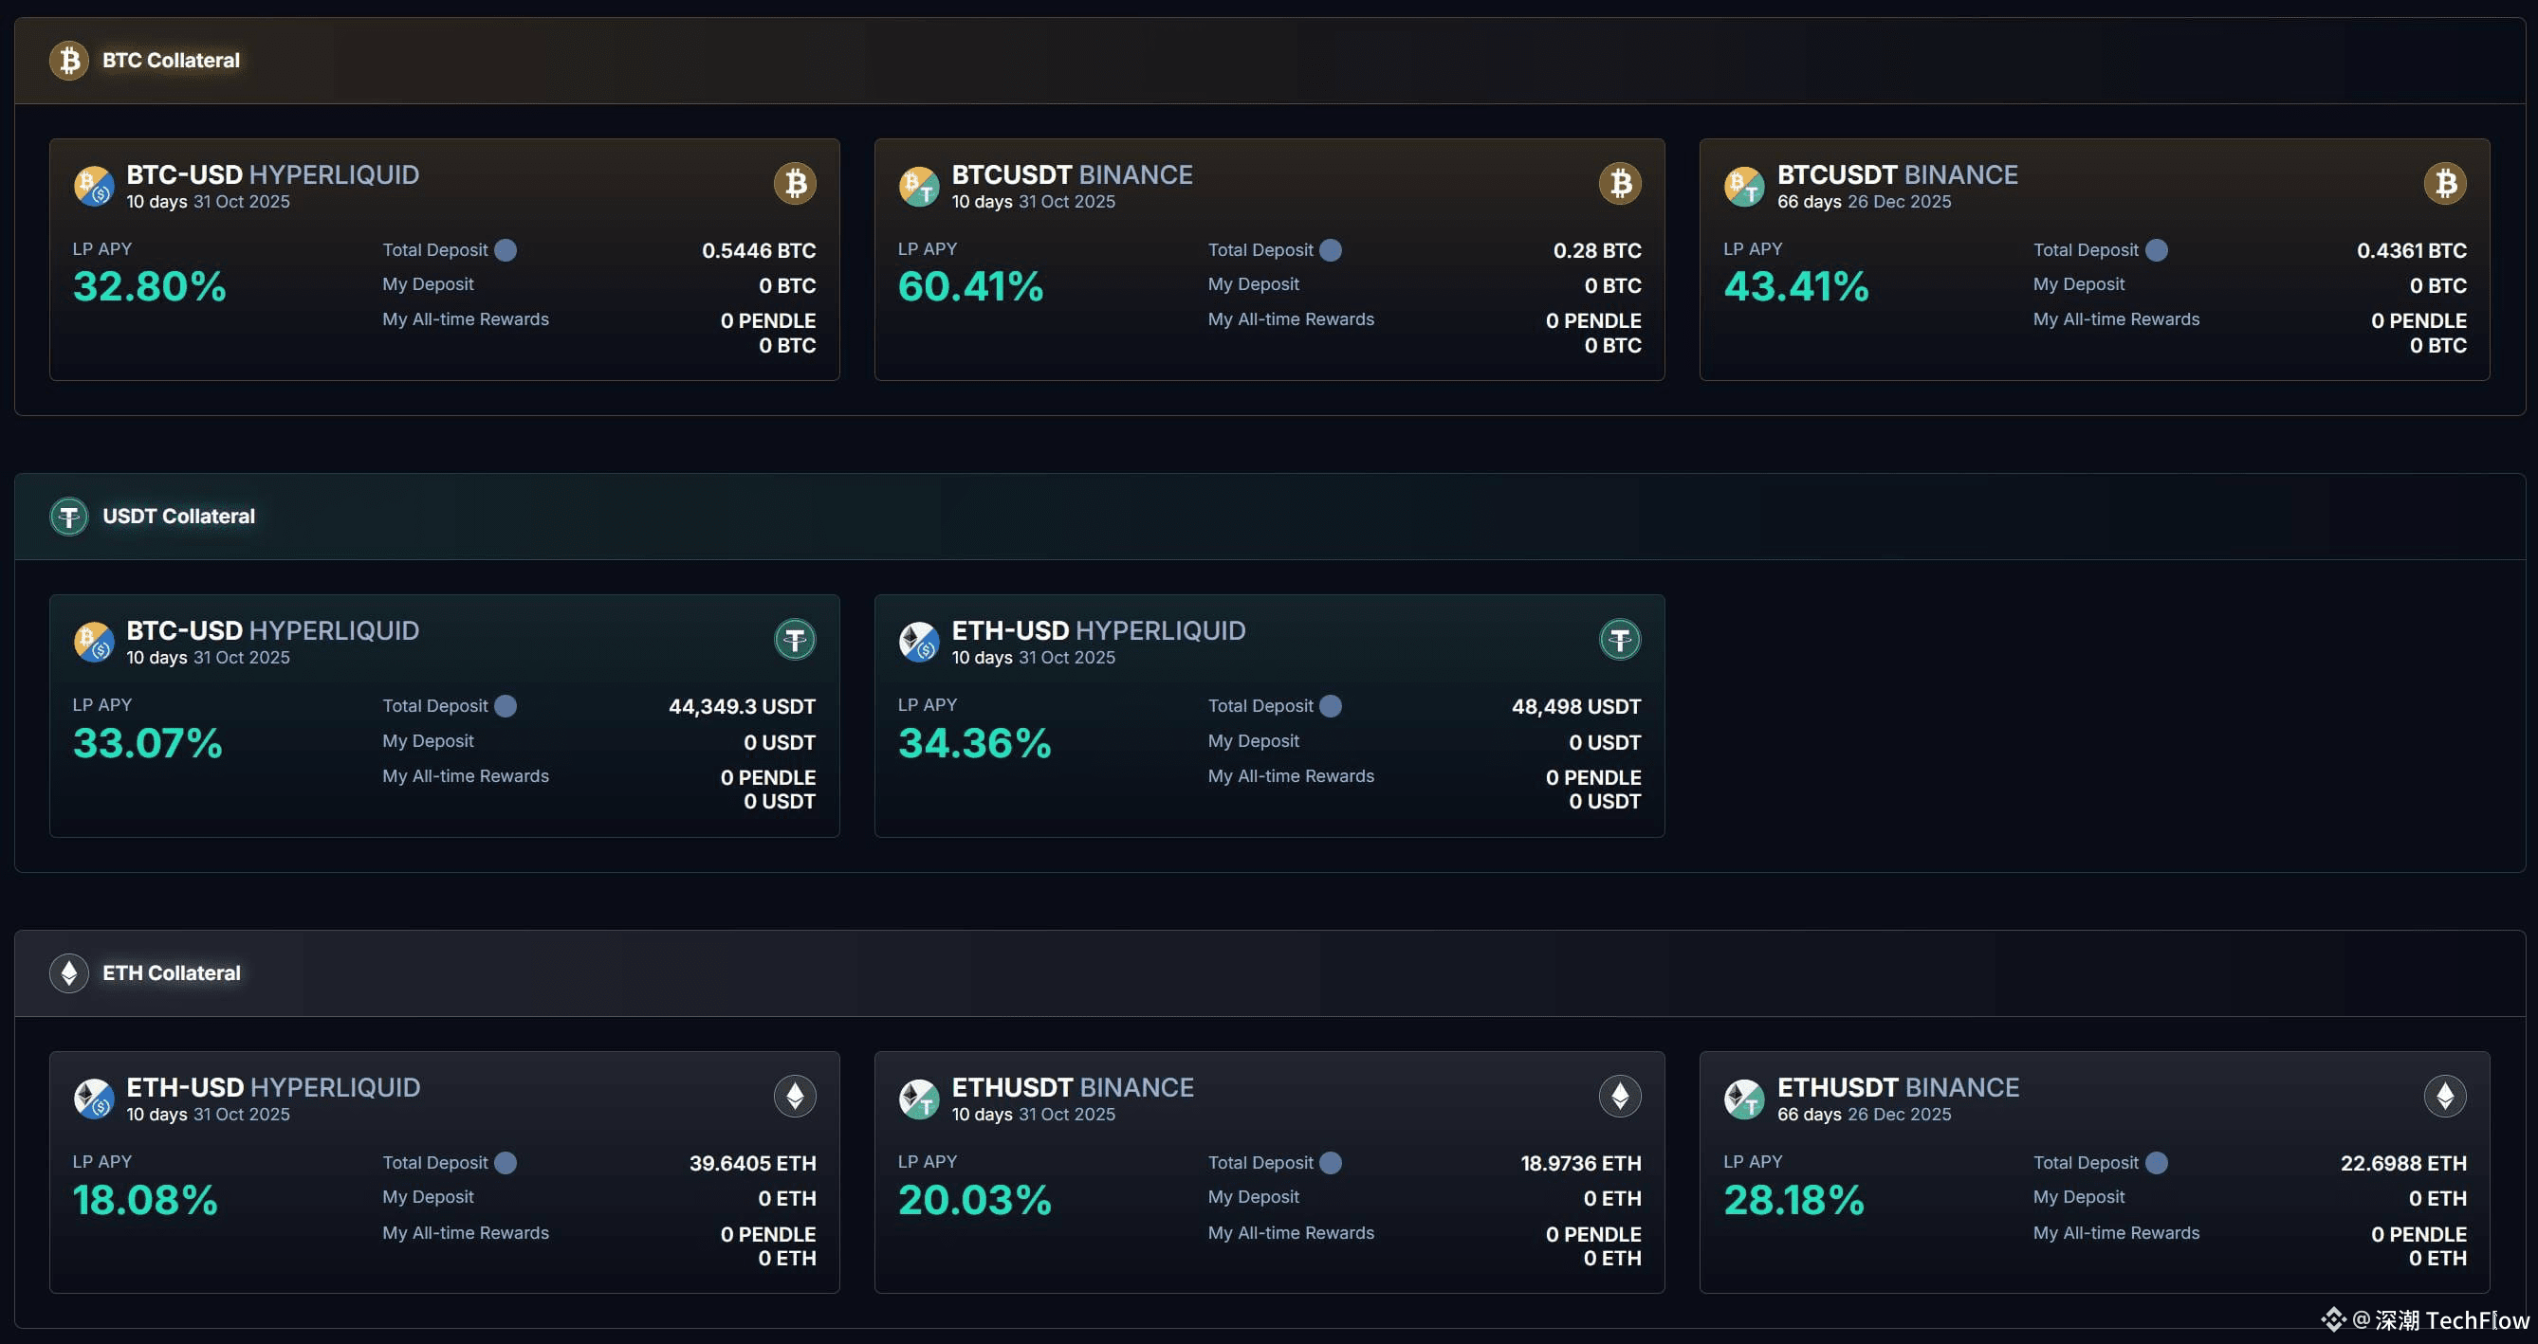Click Bitcoin icon in BTC Collateral header
Image resolution: width=2538 pixels, height=1344 pixels.
[x=69, y=61]
